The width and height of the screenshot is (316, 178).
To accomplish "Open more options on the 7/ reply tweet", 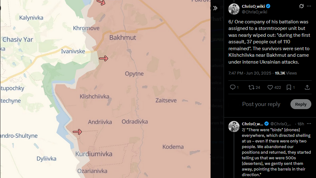I will (309, 124).
